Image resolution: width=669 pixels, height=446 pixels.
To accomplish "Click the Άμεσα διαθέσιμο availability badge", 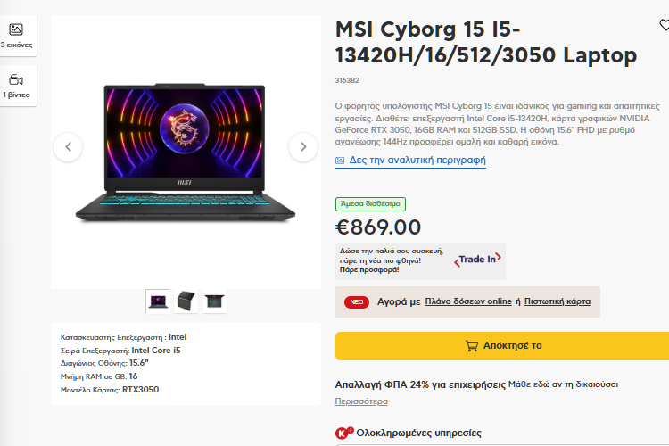I will (x=370, y=204).
